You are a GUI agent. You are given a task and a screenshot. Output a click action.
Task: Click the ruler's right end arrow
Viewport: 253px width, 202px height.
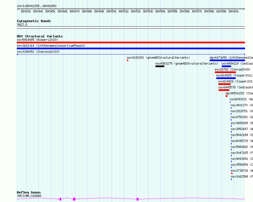point(244,9)
